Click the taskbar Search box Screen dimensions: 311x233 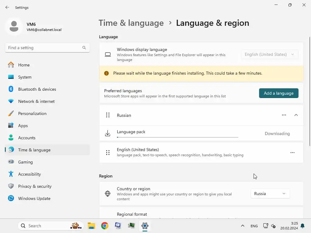pos(51,226)
